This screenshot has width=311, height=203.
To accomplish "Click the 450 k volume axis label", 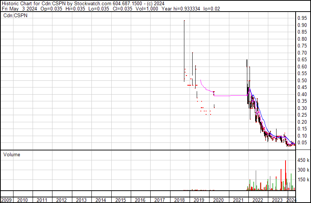I will 303,160.
